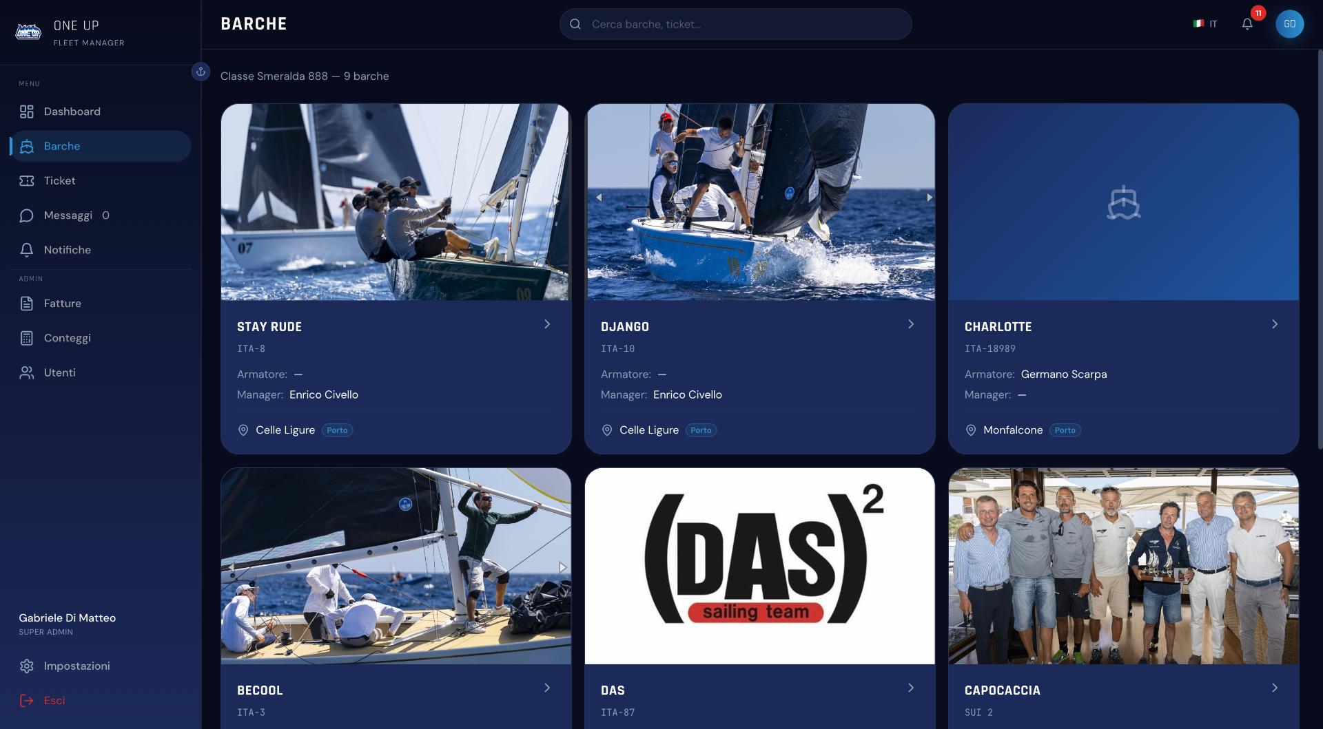The image size is (1323, 729).
Task: Click the Utenti users icon
Action: tap(27, 372)
